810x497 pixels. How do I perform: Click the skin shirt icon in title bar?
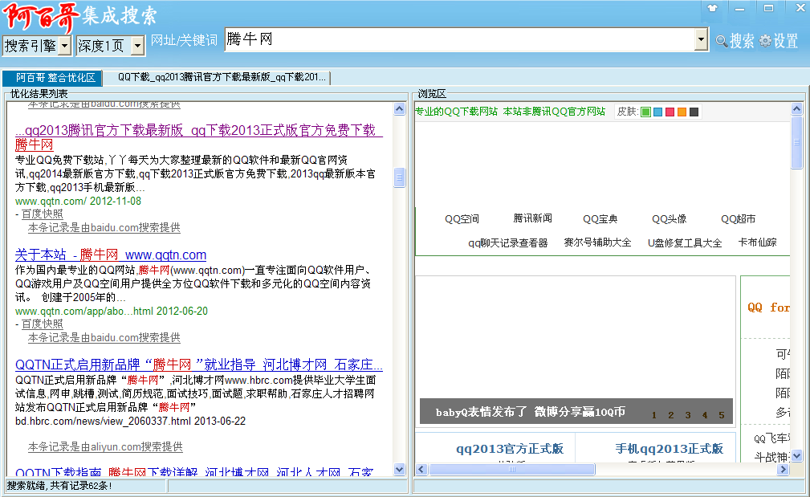click(712, 8)
